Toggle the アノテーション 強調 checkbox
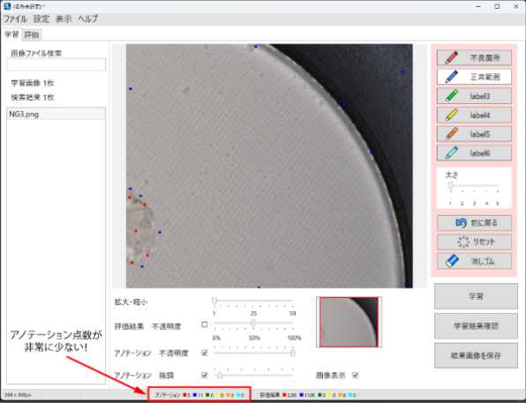Image resolution: width=526 pixels, height=403 pixels. tap(204, 375)
